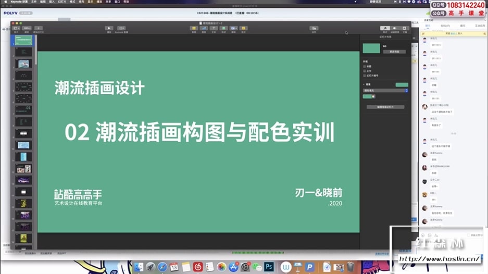Add a comment with the yellow Comment icon
Screen dimensions: 488x274
point(243,28)
